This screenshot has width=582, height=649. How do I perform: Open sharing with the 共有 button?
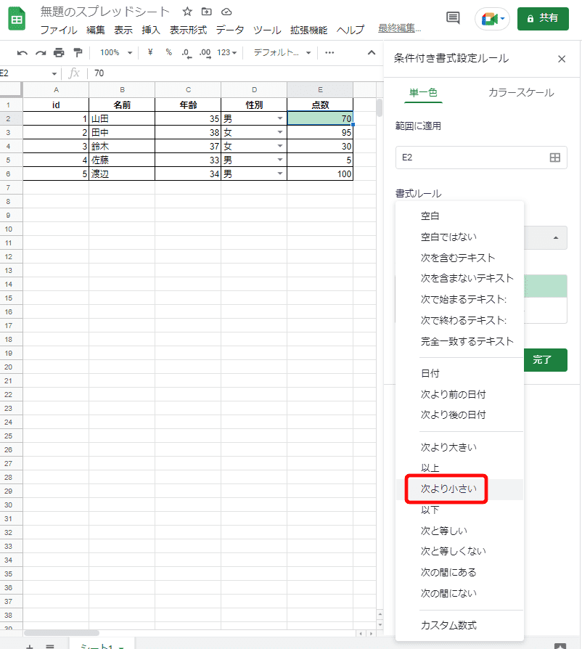point(543,18)
